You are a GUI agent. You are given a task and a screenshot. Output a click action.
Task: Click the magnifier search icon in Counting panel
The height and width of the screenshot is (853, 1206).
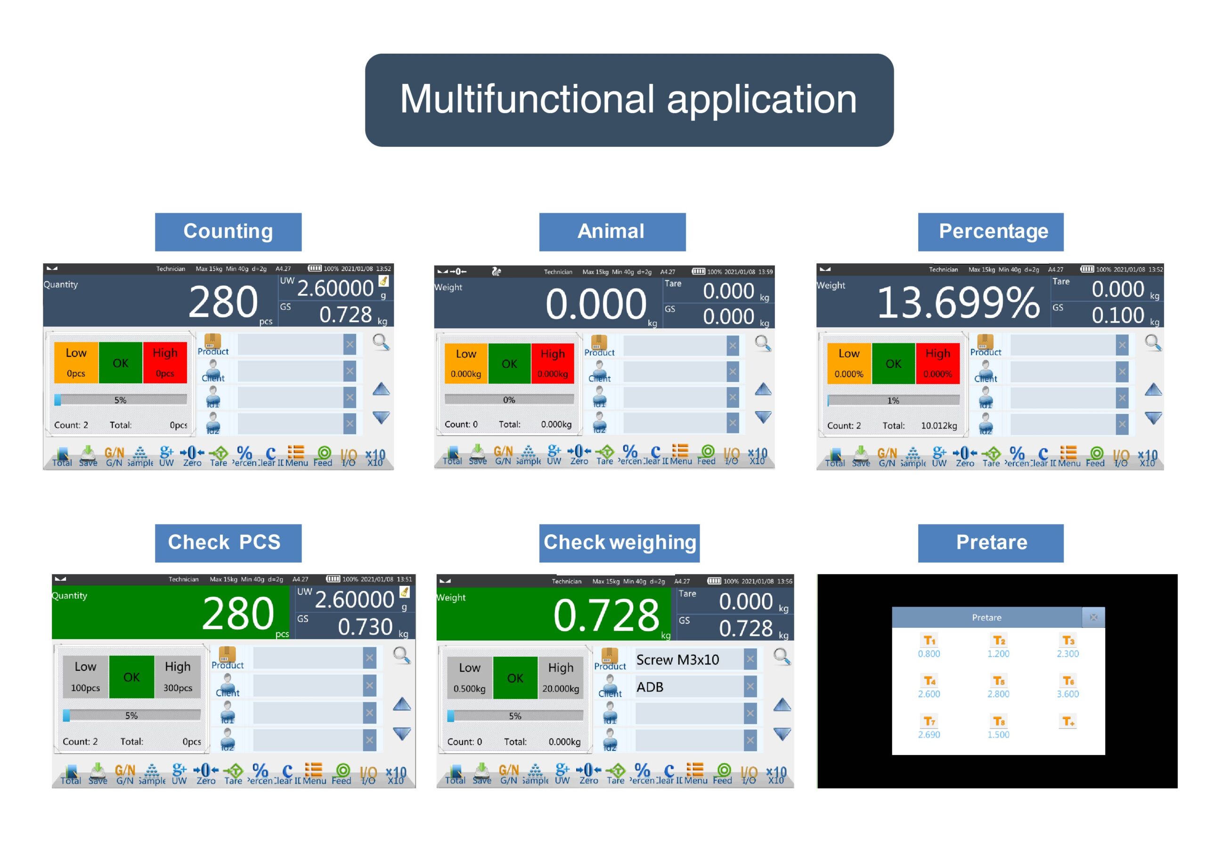[381, 342]
